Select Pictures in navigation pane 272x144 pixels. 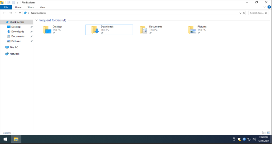pos(16,41)
